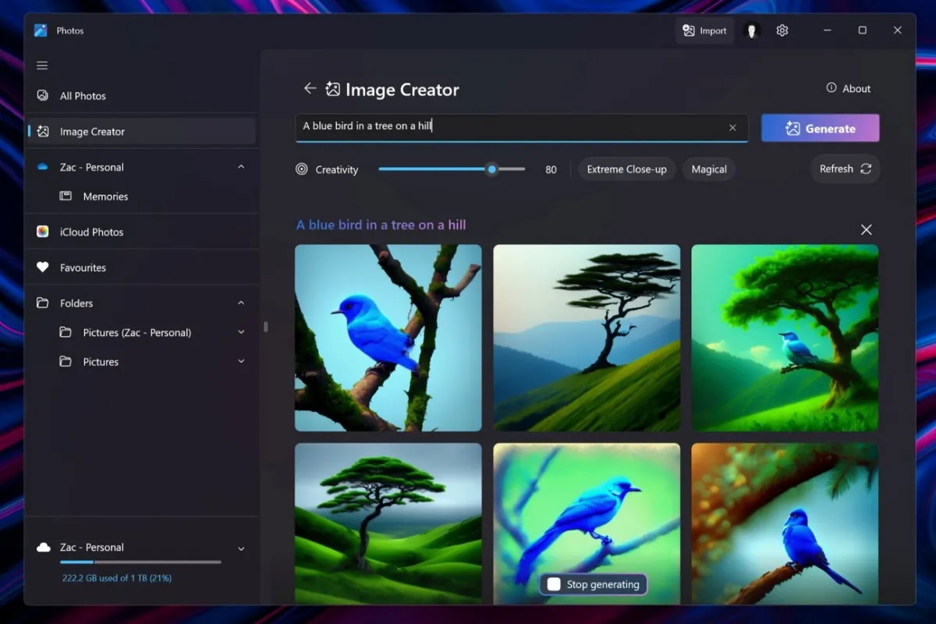Toggle the Magical style chip

point(709,169)
